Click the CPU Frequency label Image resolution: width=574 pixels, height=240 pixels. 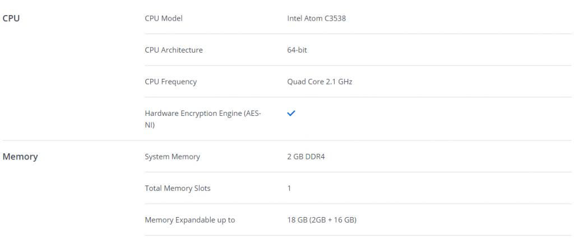point(170,82)
